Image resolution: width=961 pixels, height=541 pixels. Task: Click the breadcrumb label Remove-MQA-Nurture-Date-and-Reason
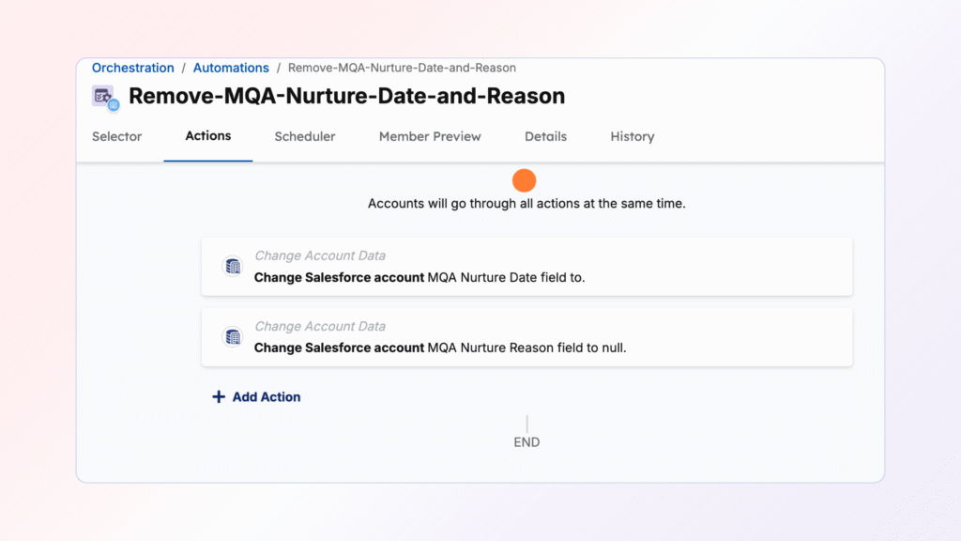(402, 68)
